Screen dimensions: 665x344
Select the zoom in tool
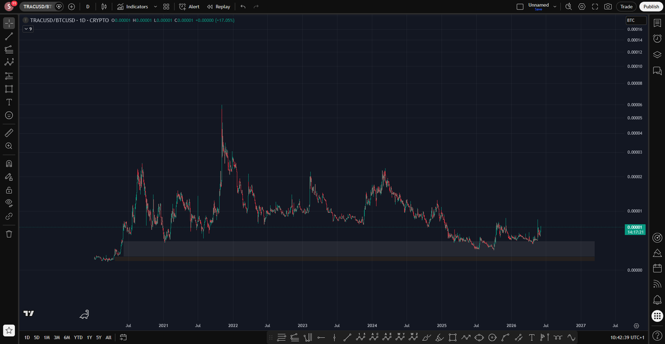coord(9,146)
